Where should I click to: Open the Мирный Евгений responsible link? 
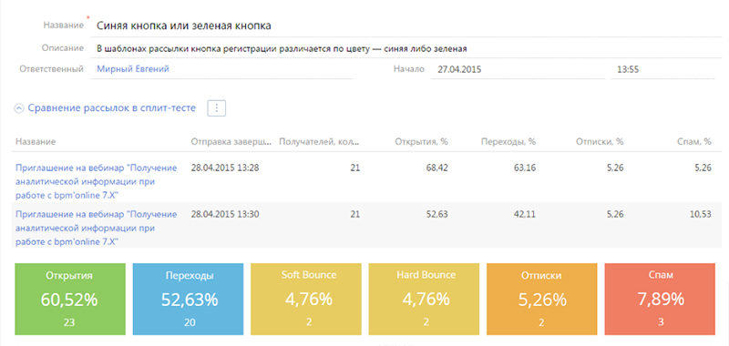[x=133, y=69]
